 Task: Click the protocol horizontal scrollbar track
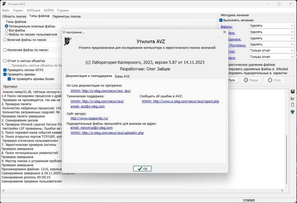pos(143,191)
